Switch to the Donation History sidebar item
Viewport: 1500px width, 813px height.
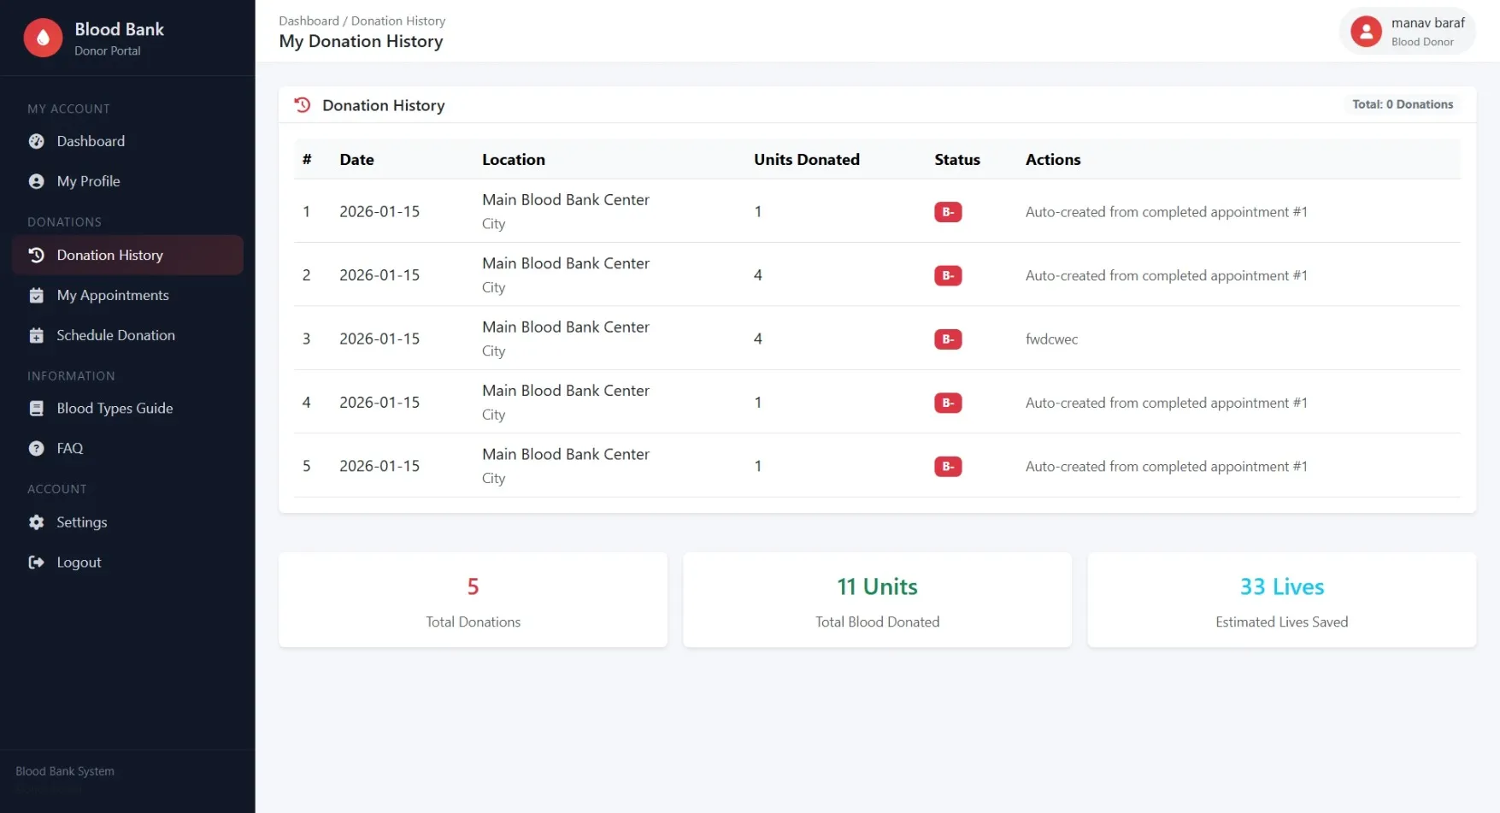coord(109,255)
